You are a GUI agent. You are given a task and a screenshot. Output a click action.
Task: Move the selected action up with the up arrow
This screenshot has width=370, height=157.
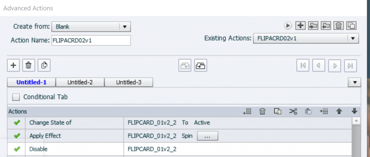(339, 112)
